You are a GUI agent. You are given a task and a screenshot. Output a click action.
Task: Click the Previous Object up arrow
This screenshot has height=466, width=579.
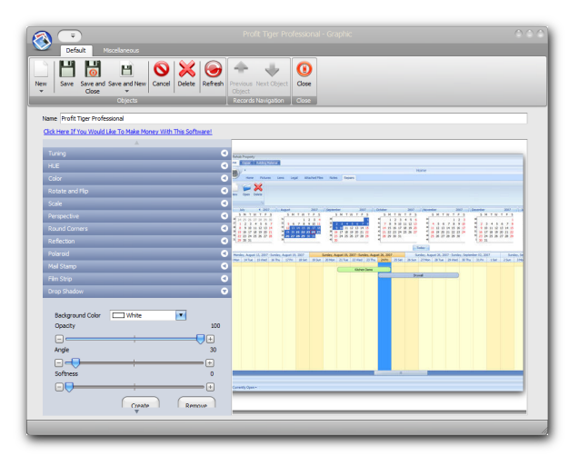(x=241, y=68)
